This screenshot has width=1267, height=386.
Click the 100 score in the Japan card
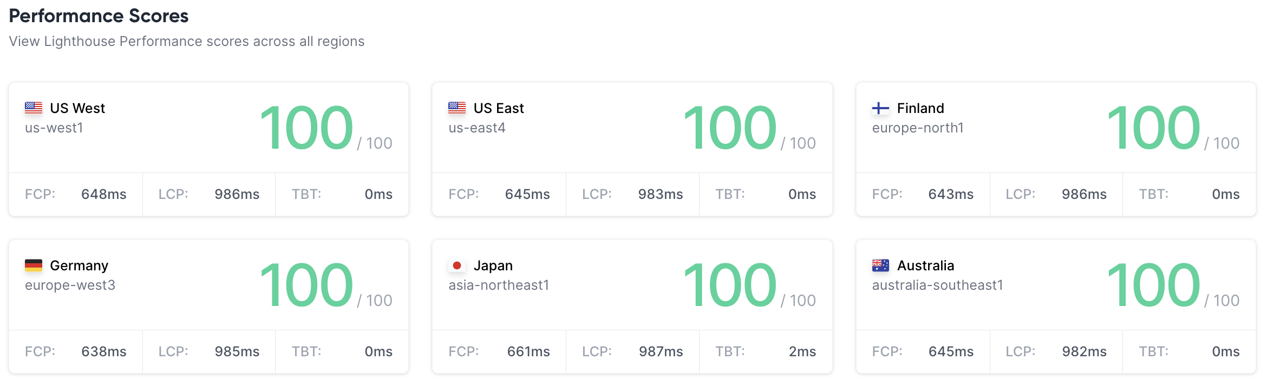(730, 285)
